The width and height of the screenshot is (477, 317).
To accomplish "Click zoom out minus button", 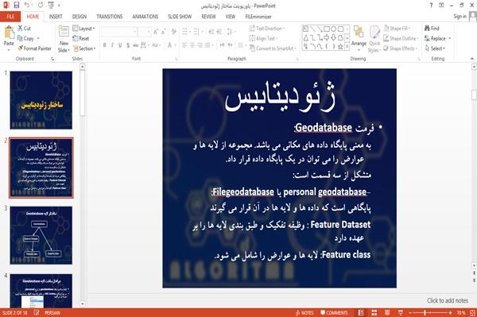I will pos(410,313).
